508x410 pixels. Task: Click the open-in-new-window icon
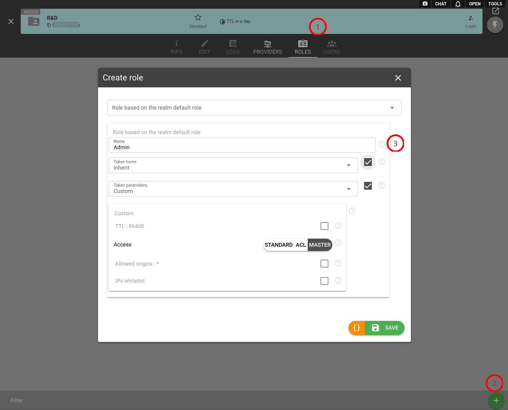(x=496, y=11)
